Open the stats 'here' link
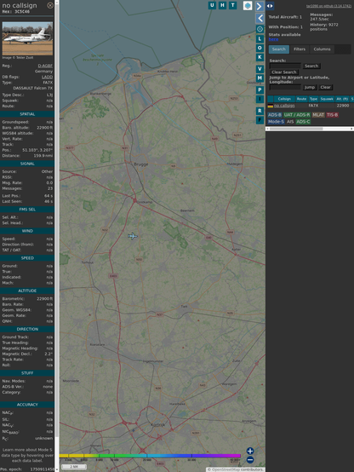The width and height of the screenshot is (354, 472). click(273, 39)
